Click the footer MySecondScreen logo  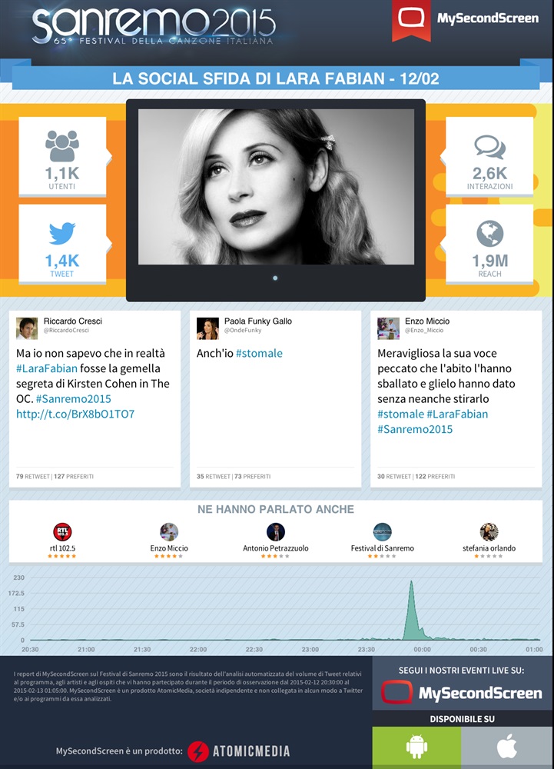(462, 693)
